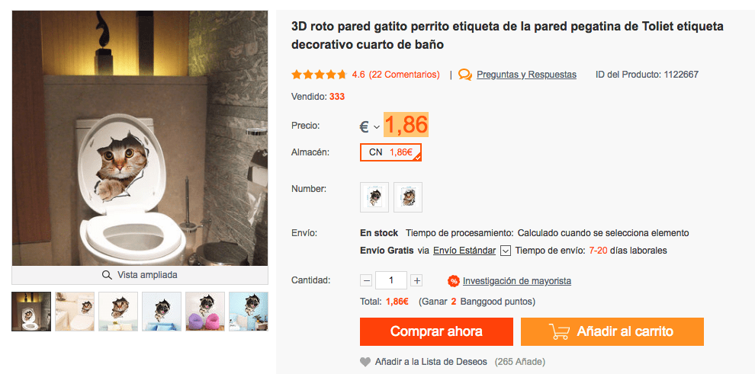Decrease quantity with the minus button
Screen dimensions: 755x374
(366, 280)
